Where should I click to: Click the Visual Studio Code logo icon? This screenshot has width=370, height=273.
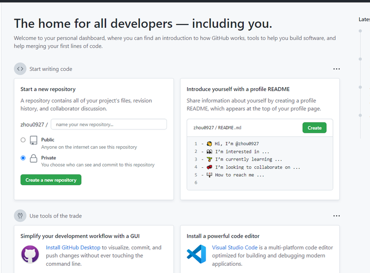coord(196,255)
